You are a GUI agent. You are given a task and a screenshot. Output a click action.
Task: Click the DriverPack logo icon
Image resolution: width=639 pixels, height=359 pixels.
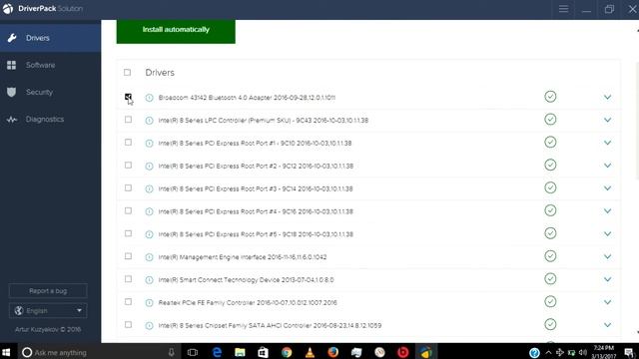[8, 9]
